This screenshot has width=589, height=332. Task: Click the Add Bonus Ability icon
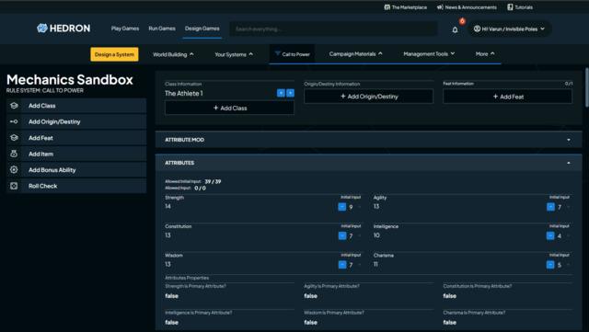click(x=14, y=170)
